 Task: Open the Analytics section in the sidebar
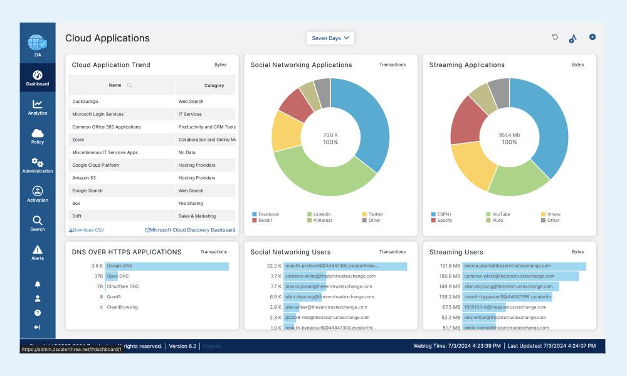[38, 107]
